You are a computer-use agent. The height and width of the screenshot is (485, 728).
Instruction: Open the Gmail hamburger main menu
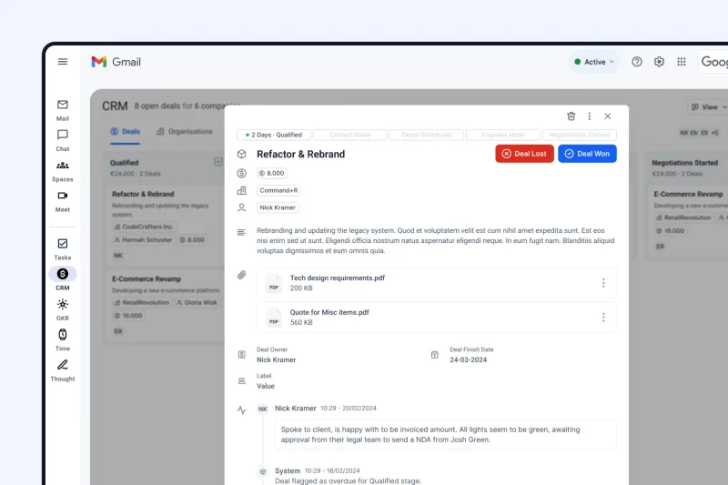coord(63,62)
